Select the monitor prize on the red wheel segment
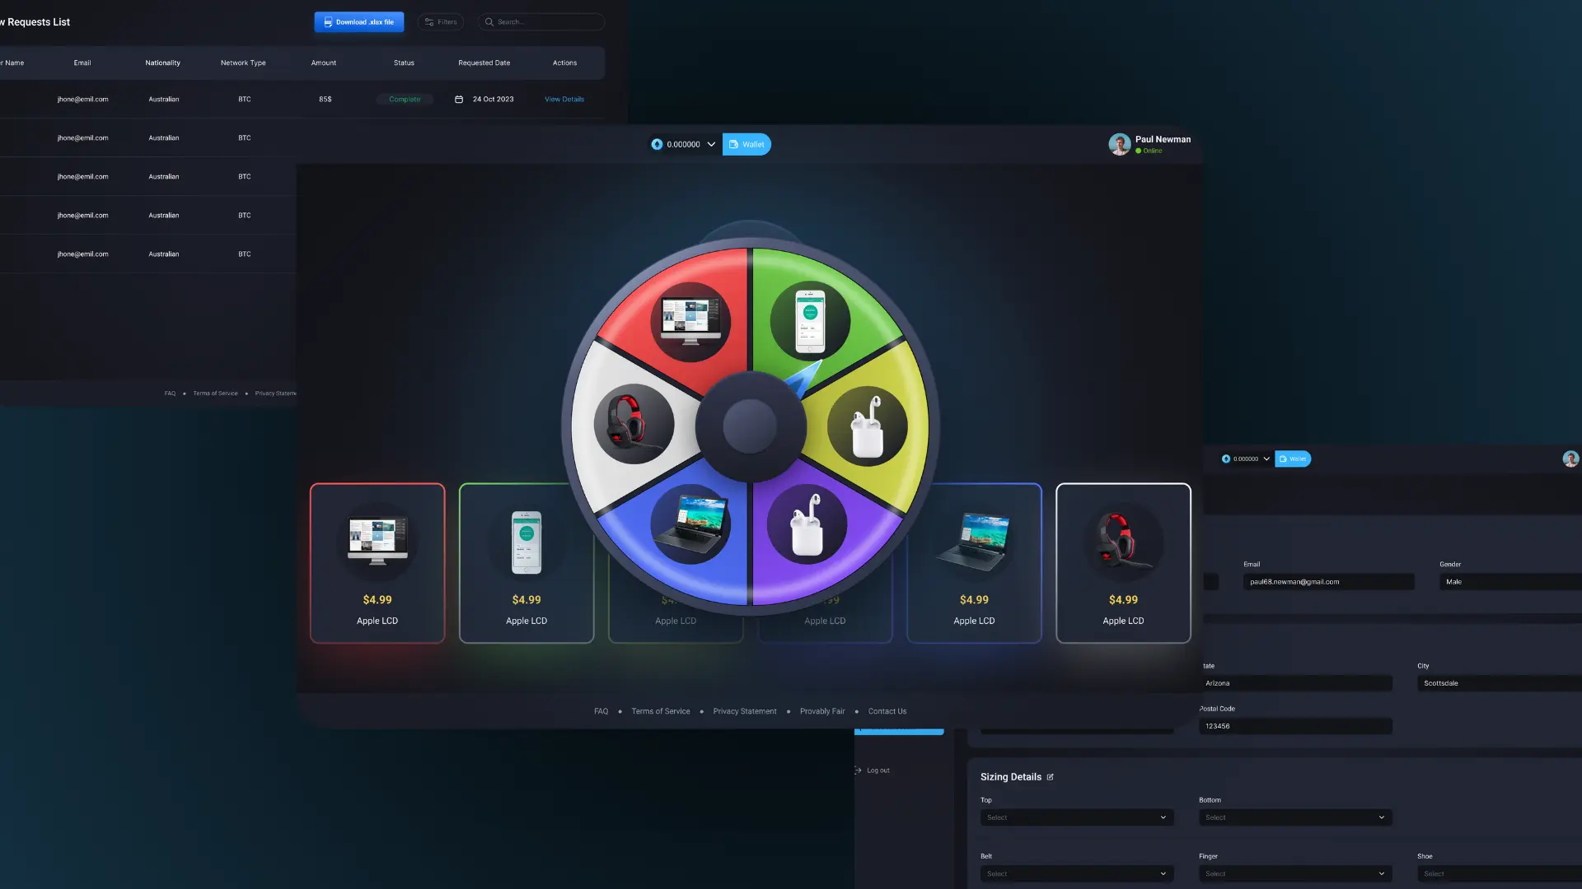The width and height of the screenshot is (1582, 889). click(x=690, y=322)
